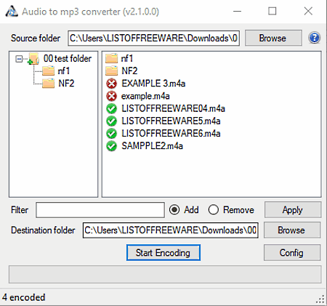Click green check icon beside SAMPPLE2.m4a
Viewport: 327px width, 306px height.
point(111,146)
